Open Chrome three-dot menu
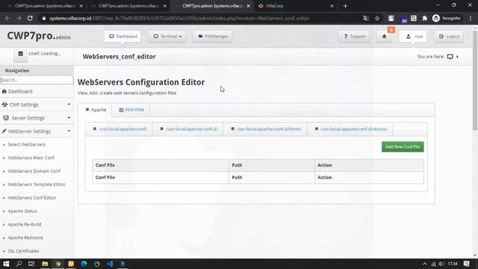This screenshot has width=478, height=269. (x=471, y=18)
